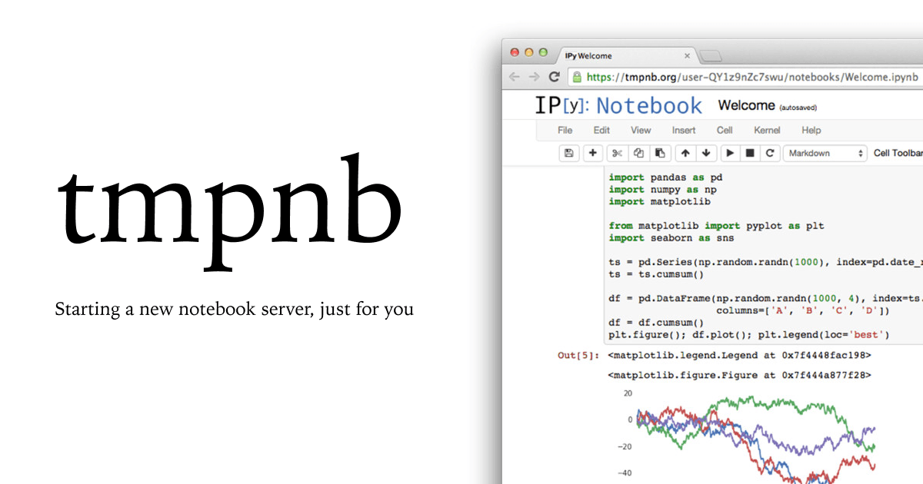Click the IPython Notebook logo

point(616,105)
